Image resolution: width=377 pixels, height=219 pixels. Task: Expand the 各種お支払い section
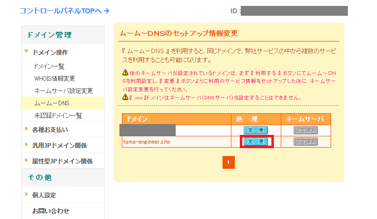pos(50,129)
